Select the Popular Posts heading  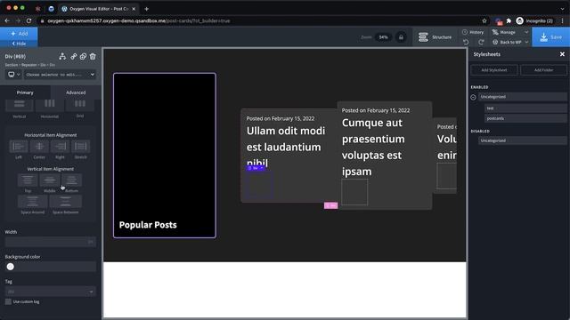tap(148, 225)
